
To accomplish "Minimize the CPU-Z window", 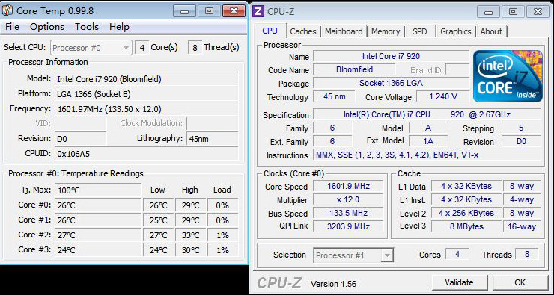I will click(489, 12).
